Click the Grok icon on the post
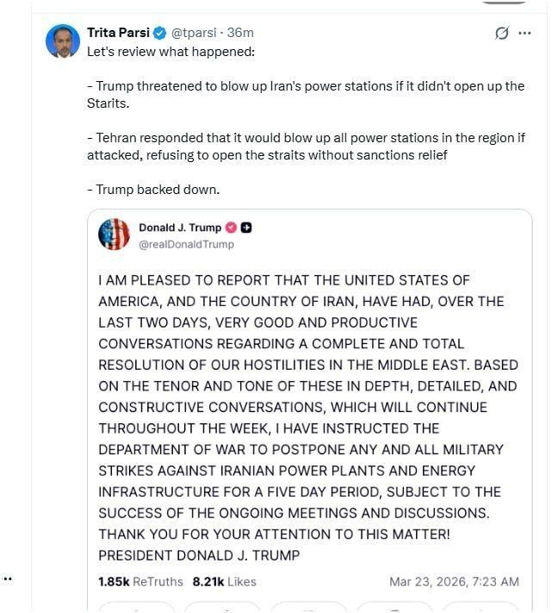 (502, 34)
